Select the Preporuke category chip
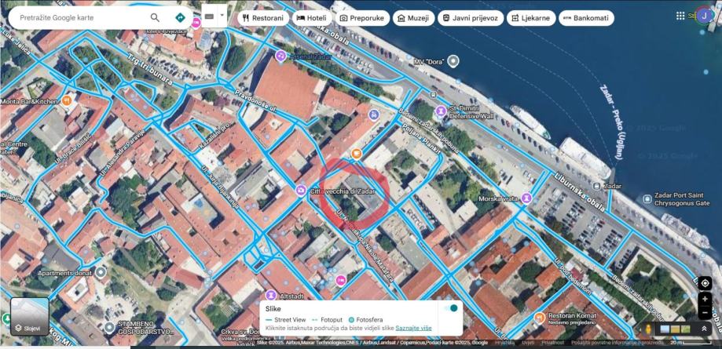722x349 pixels. pyautogui.click(x=362, y=18)
